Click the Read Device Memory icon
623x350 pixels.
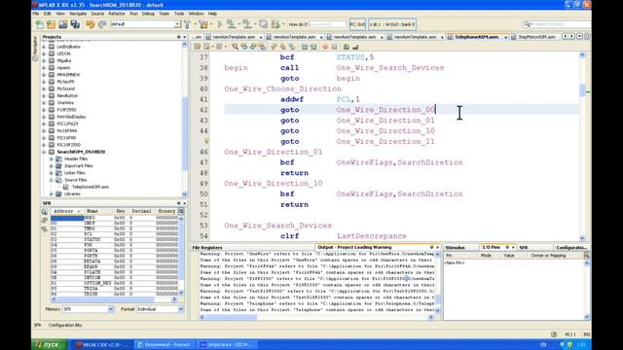[247, 24]
